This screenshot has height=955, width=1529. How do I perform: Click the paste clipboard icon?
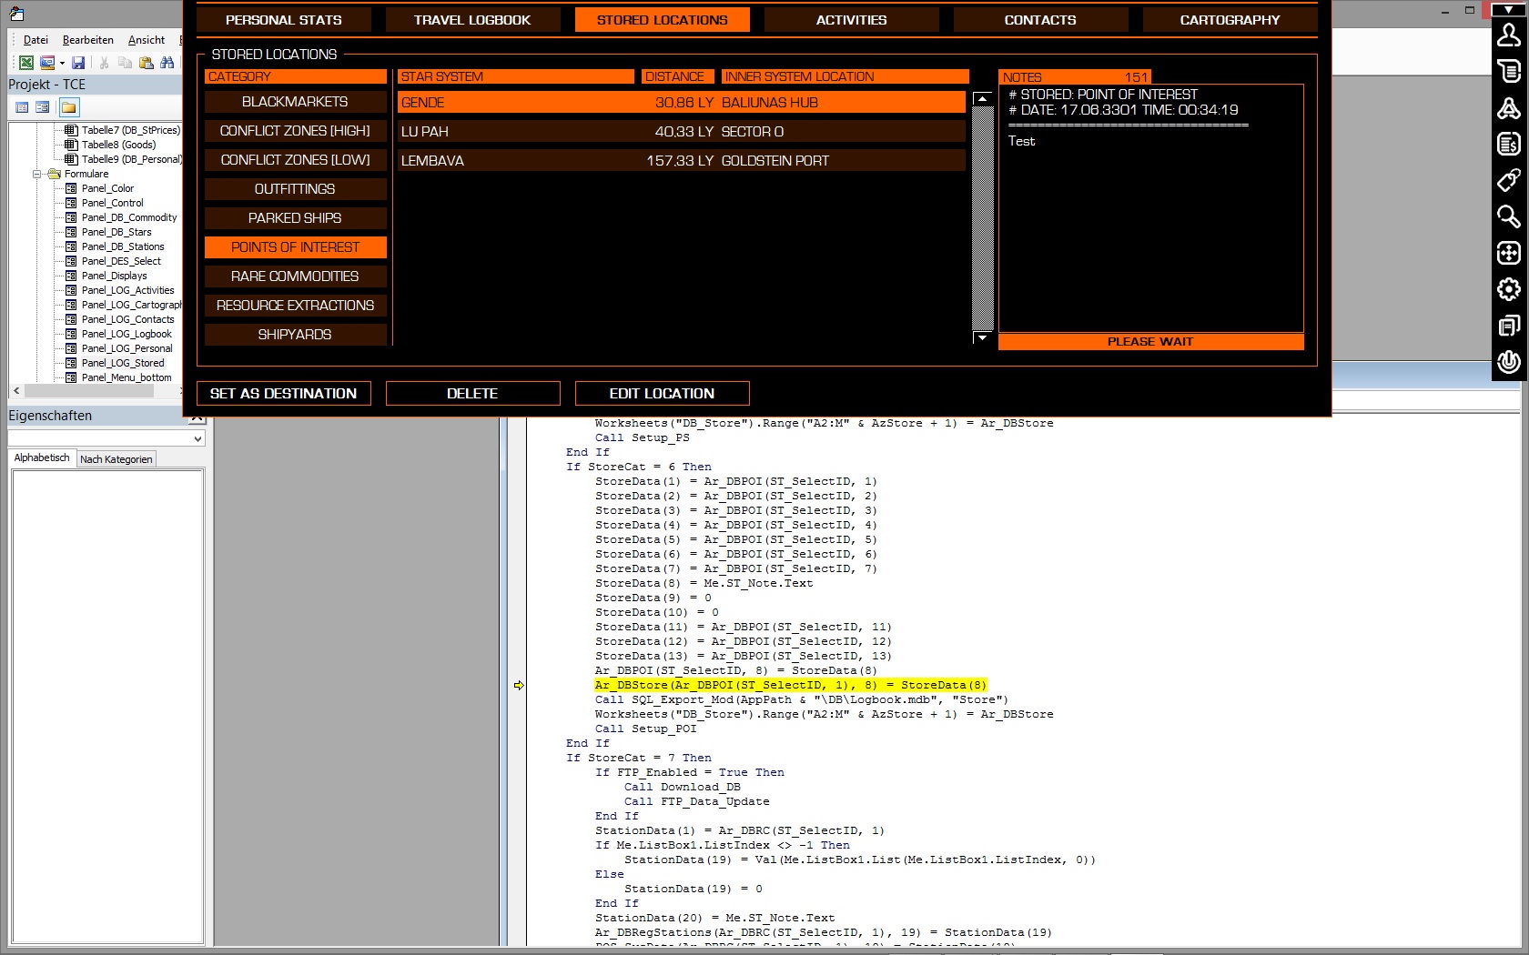click(x=146, y=63)
